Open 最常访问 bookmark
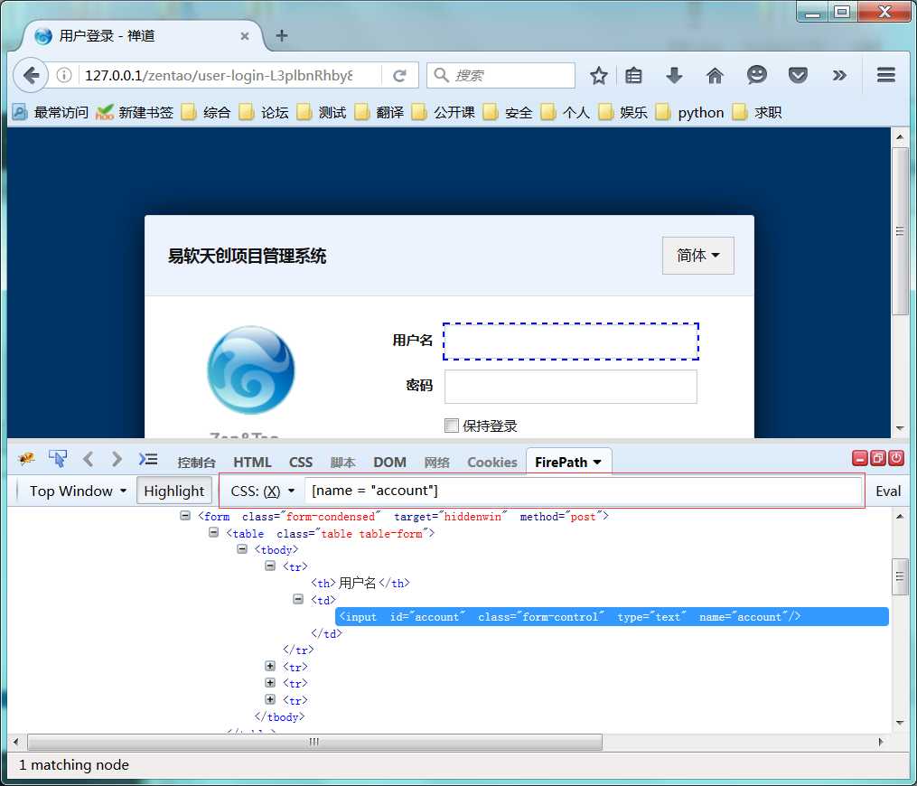The width and height of the screenshot is (917, 786). pyautogui.click(x=51, y=112)
